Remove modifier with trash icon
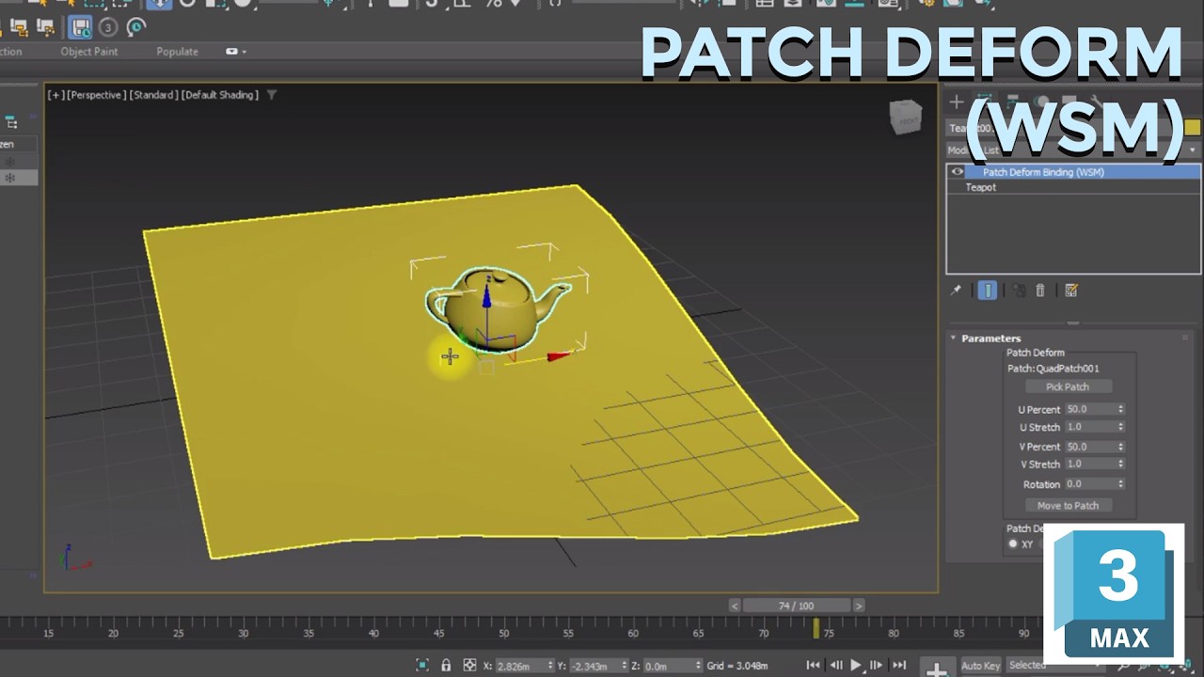The image size is (1204, 677). [x=1040, y=291]
